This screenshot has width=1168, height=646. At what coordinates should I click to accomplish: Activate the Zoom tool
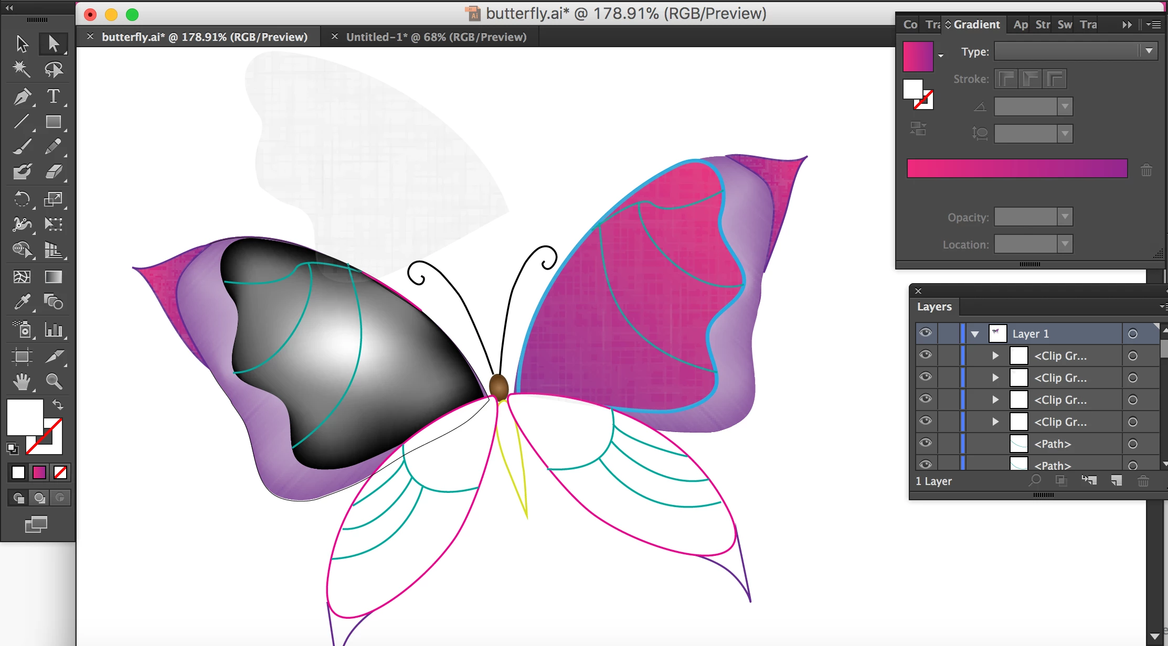54,381
